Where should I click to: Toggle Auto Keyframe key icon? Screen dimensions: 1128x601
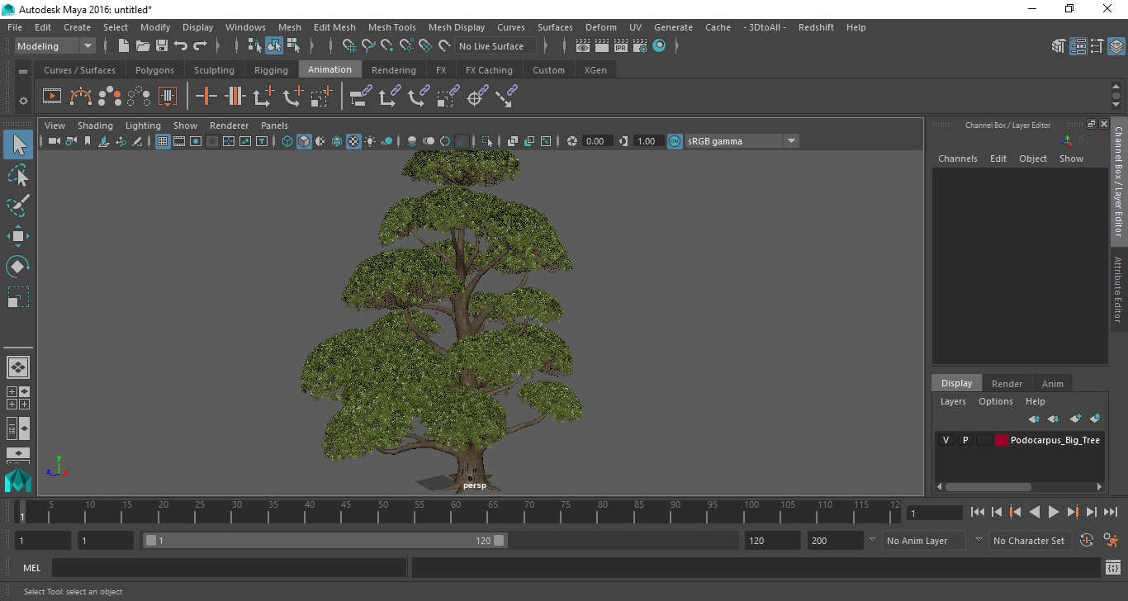click(1087, 541)
